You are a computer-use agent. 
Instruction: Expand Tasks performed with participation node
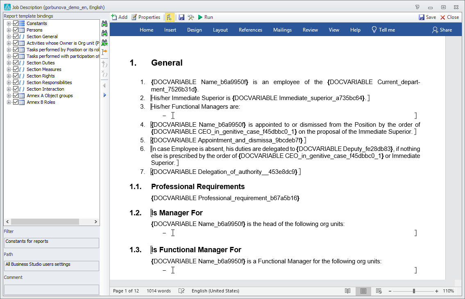point(9,56)
